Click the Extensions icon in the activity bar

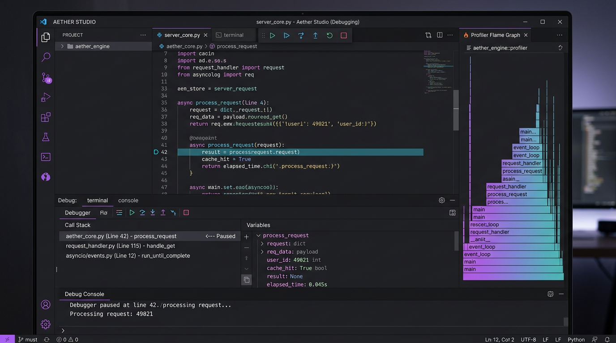click(x=46, y=117)
